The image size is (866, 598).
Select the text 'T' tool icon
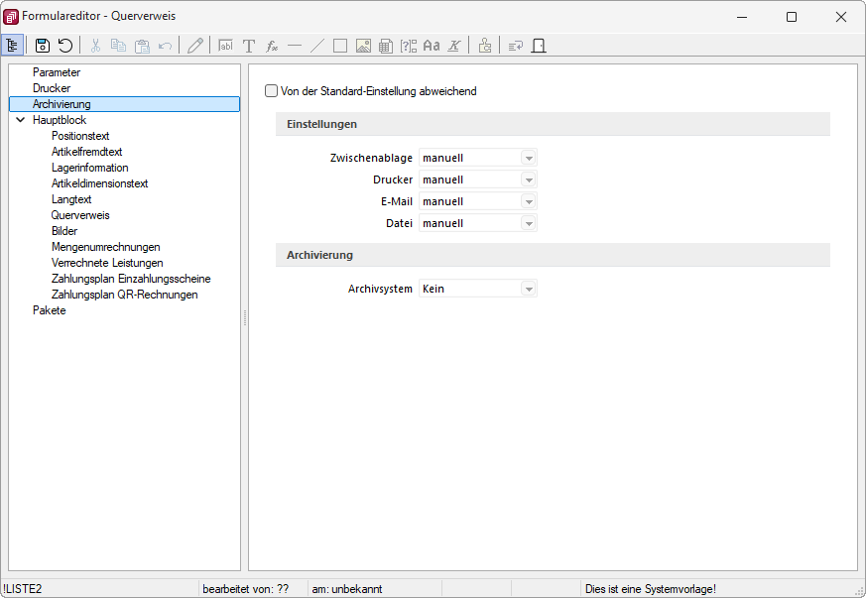click(x=249, y=46)
